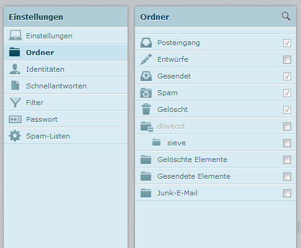301x248 pixels.
Task: Check the sieve folder checkbox
Action: coord(287,143)
